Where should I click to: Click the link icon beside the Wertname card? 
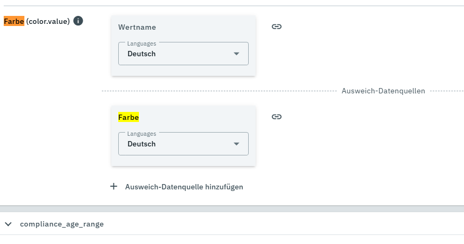coord(276,27)
